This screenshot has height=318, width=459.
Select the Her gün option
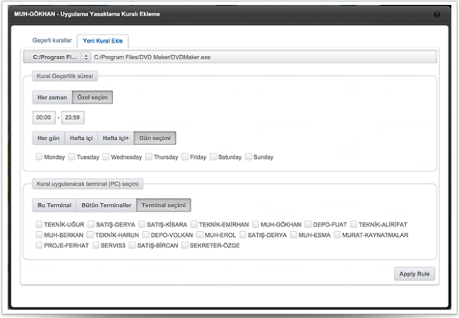pyautogui.click(x=48, y=138)
